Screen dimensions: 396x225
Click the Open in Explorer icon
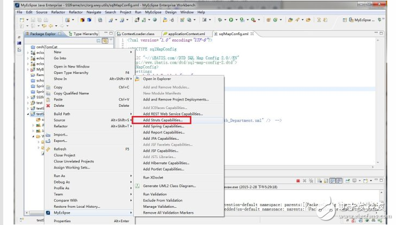point(137,79)
